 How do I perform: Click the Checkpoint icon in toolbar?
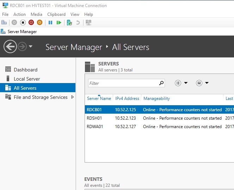coord(69,23)
